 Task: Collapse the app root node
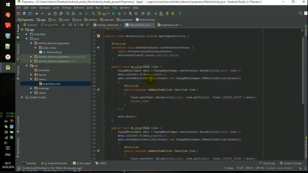22,30
